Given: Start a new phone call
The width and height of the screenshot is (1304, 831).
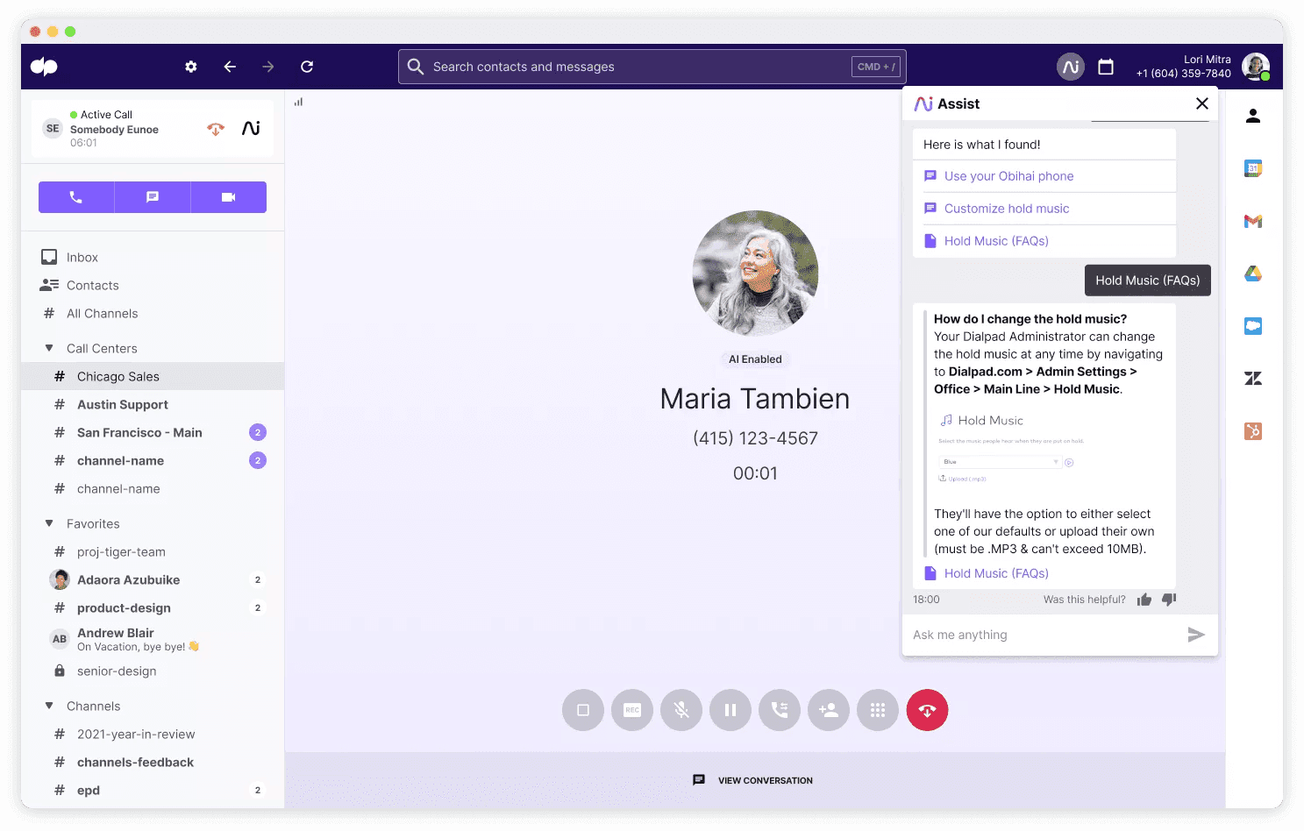Looking at the screenshot, I should pos(76,197).
